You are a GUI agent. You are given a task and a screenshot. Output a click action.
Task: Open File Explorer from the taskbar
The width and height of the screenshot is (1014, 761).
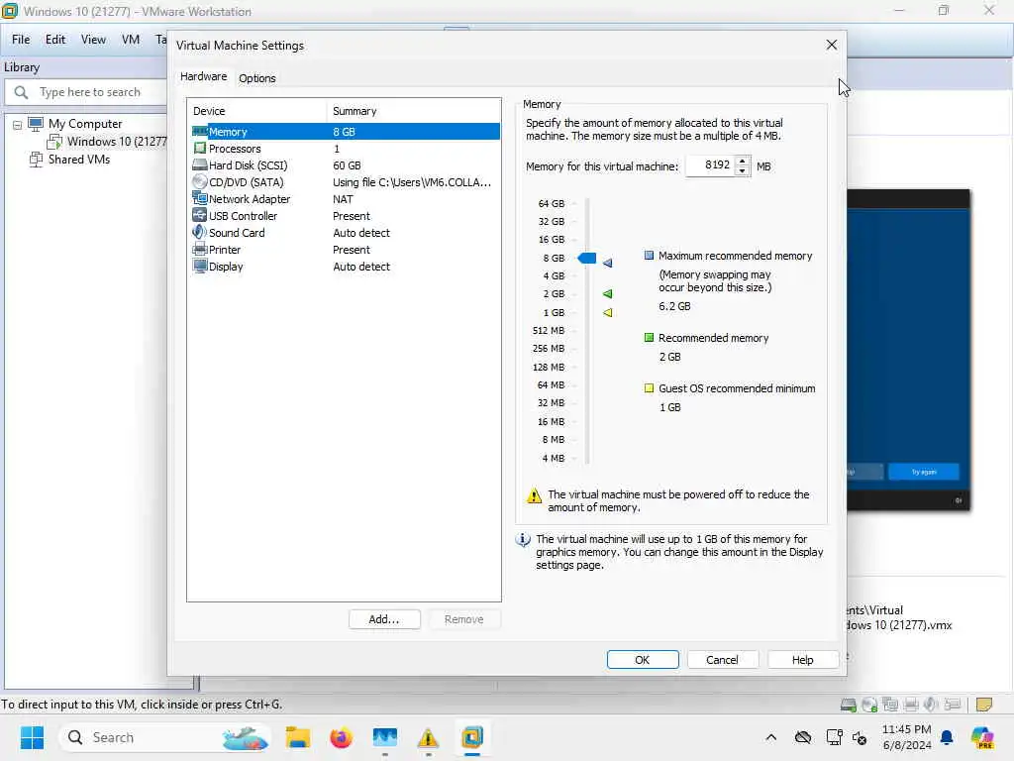tap(297, 737)
